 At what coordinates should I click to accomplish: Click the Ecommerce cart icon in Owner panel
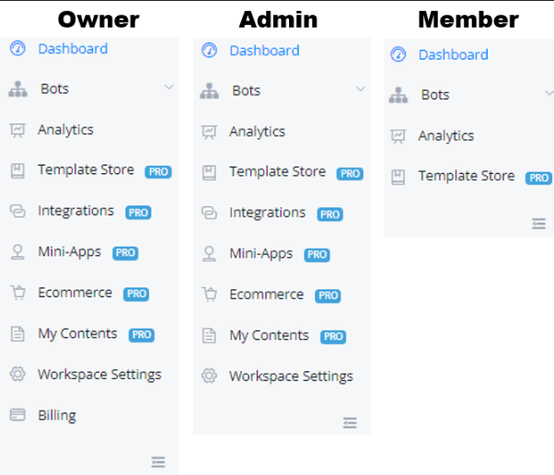(17, 293)
